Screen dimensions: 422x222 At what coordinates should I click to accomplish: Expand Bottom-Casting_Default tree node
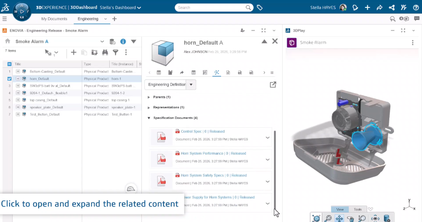(x=18, y=72)
